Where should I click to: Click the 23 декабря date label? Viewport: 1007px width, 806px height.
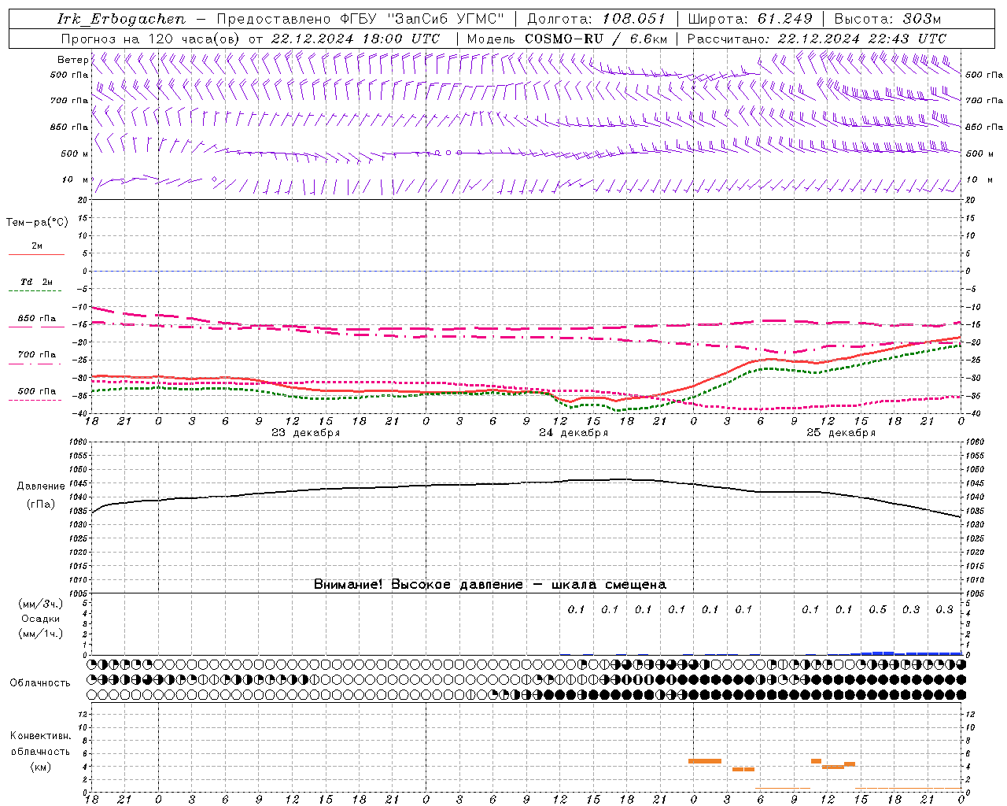305,433
